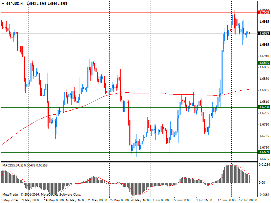Select the 1.6710 price scale value

coord(265,148)
